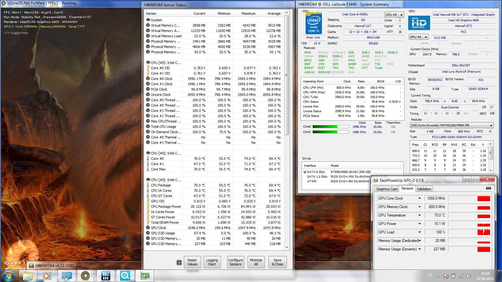This screenshot has width=502, height=282.
Task: Click the icon of Total DRAM Power row
Action: click(x=148, y=222)
